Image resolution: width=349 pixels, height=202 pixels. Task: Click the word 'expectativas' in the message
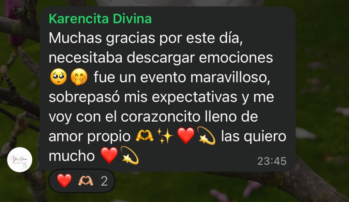point(194,97)
